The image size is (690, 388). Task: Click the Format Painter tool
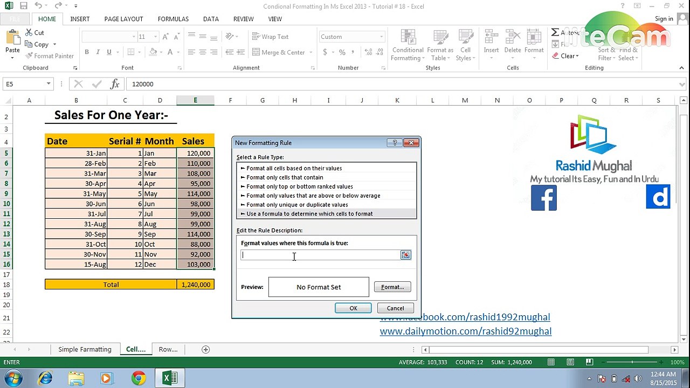49,56
